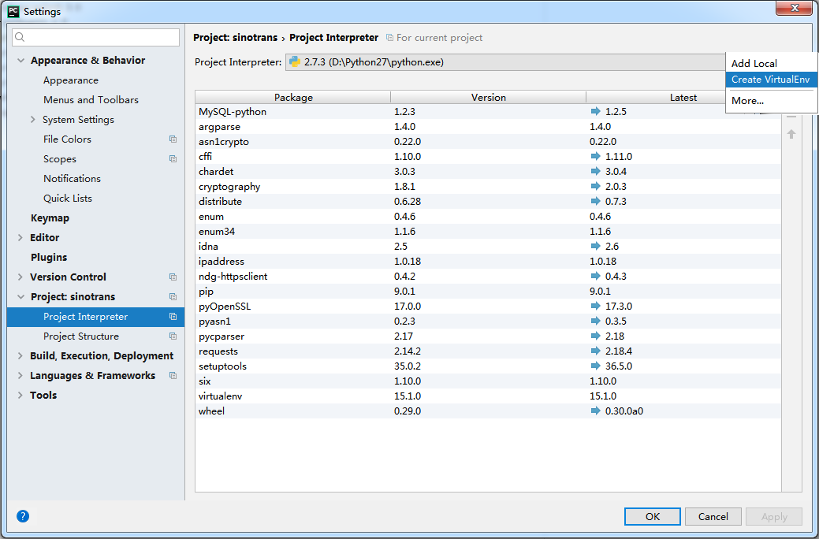Screen dimensions: 819x539
Task: Click the update arrow next to MySQL-python's latest version
Action: point(595,111)
